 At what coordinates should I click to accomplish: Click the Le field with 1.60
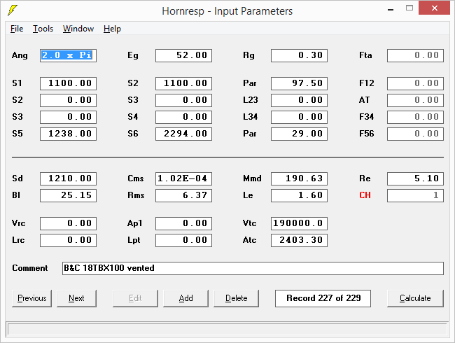pyautogui.click(x=299, y=195)
